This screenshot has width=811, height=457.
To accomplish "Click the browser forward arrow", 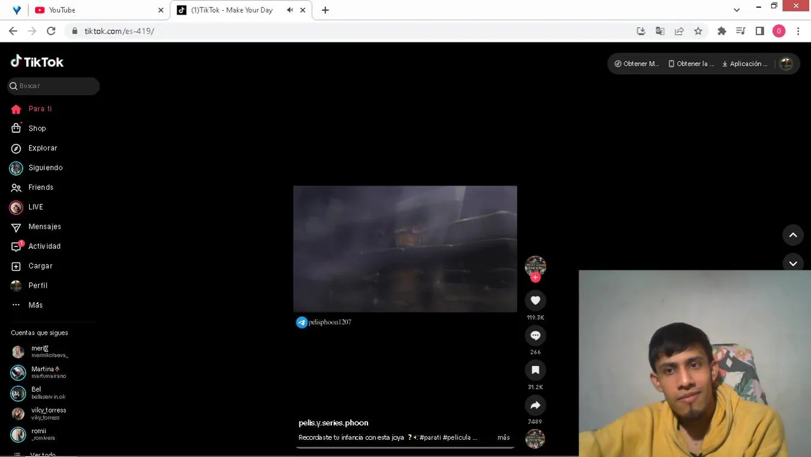I will coord(32,31).
